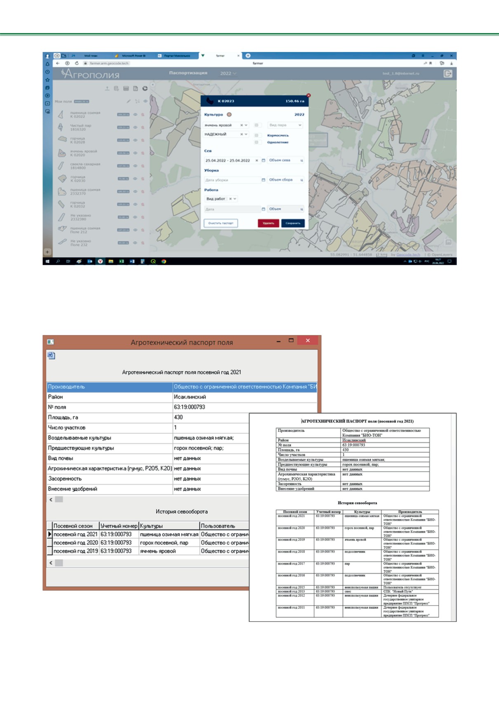Click the Производитель highlighted row
The height and width of the screenshot is (706, 499).
182,386
